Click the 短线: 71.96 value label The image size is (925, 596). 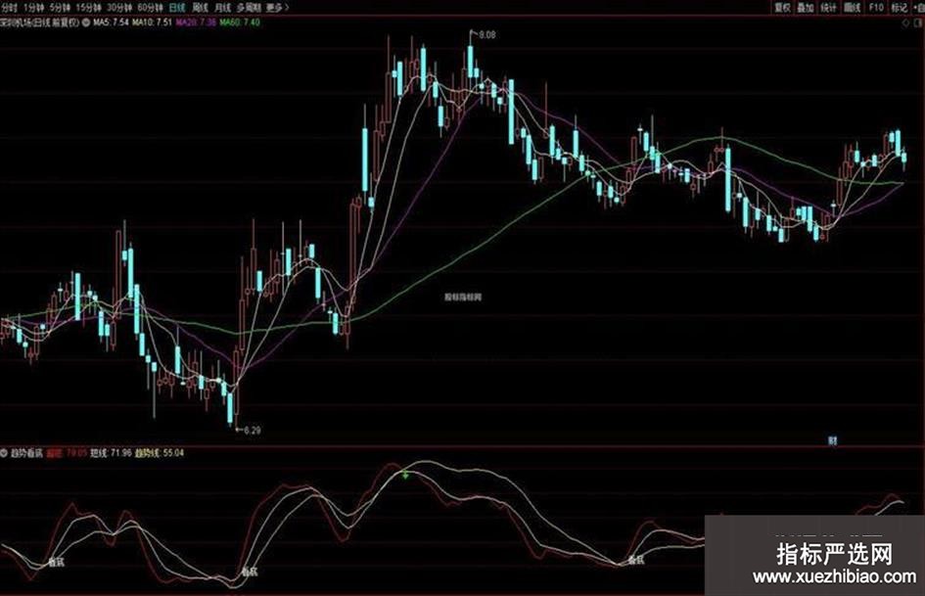(x=111, y=453)
